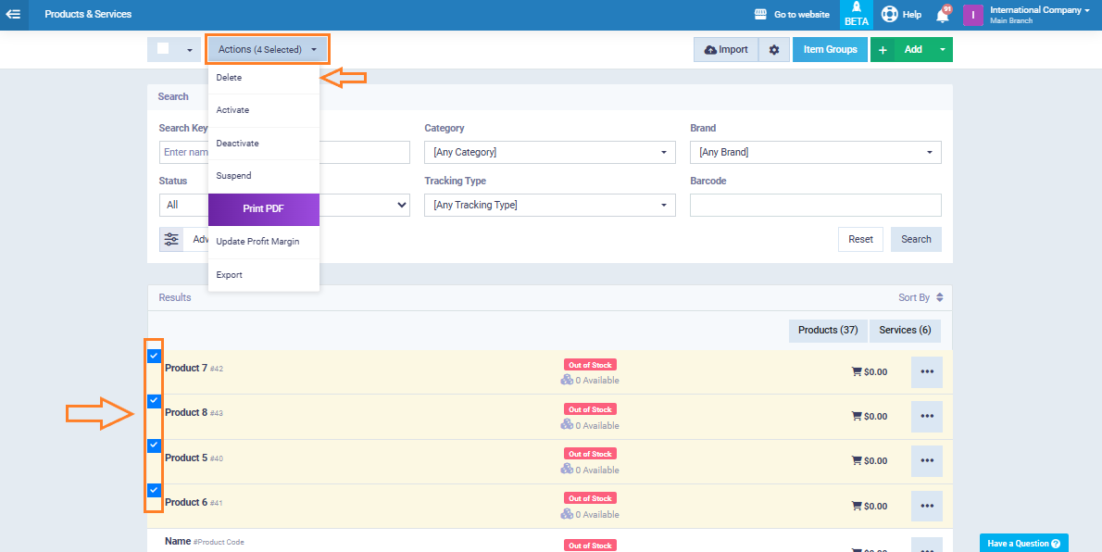Select Update Profit Margin menu item
Screen dimensions: 1102x552
click(257, 242)
